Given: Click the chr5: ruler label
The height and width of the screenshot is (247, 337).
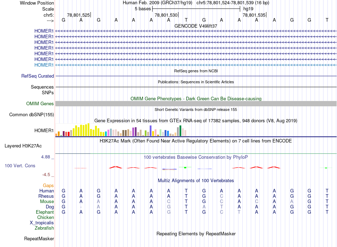Looking at the screenshot, I should tap(49, 15).
